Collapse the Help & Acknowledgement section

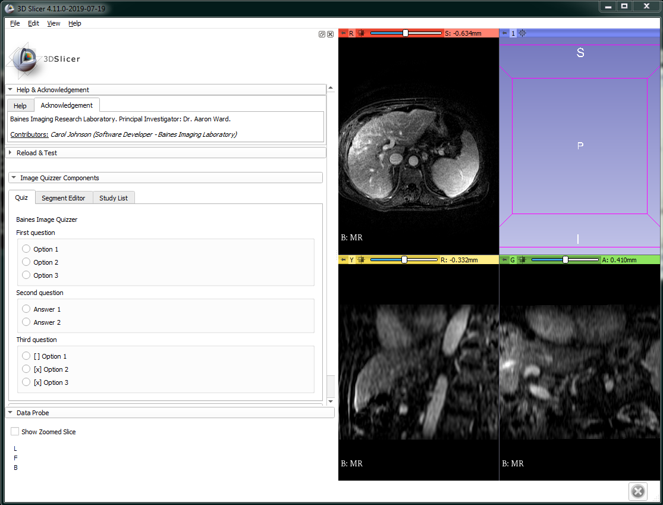pos(10,90)
